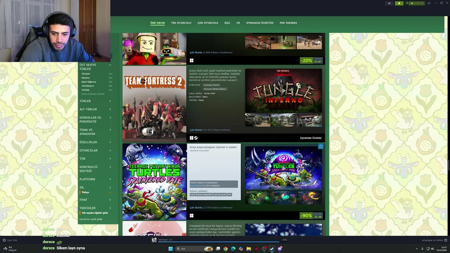Screen dimensions: 450x253
Task: Open Steam announcements megaphone icon
Action: point(389,3)
